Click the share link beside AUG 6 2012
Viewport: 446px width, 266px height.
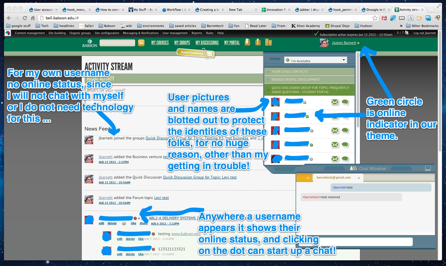(143, 223)
